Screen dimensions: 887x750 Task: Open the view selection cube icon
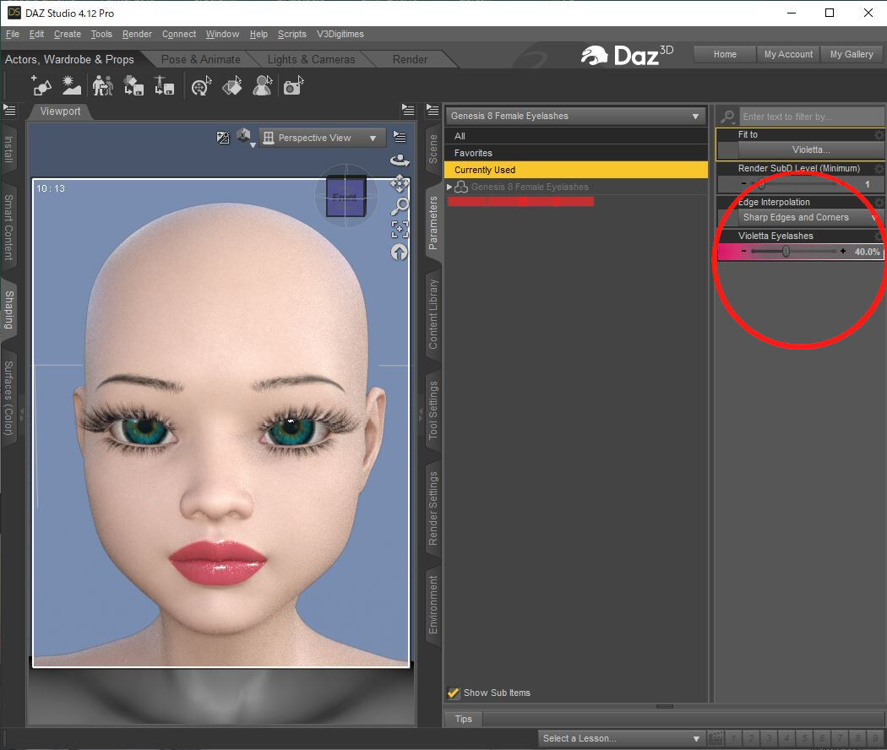pyautogui.click(x=244, y=137)
